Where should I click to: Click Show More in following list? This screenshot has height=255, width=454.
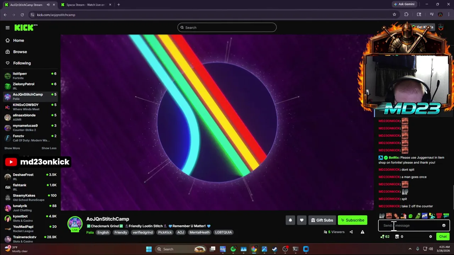click(12, 148)
